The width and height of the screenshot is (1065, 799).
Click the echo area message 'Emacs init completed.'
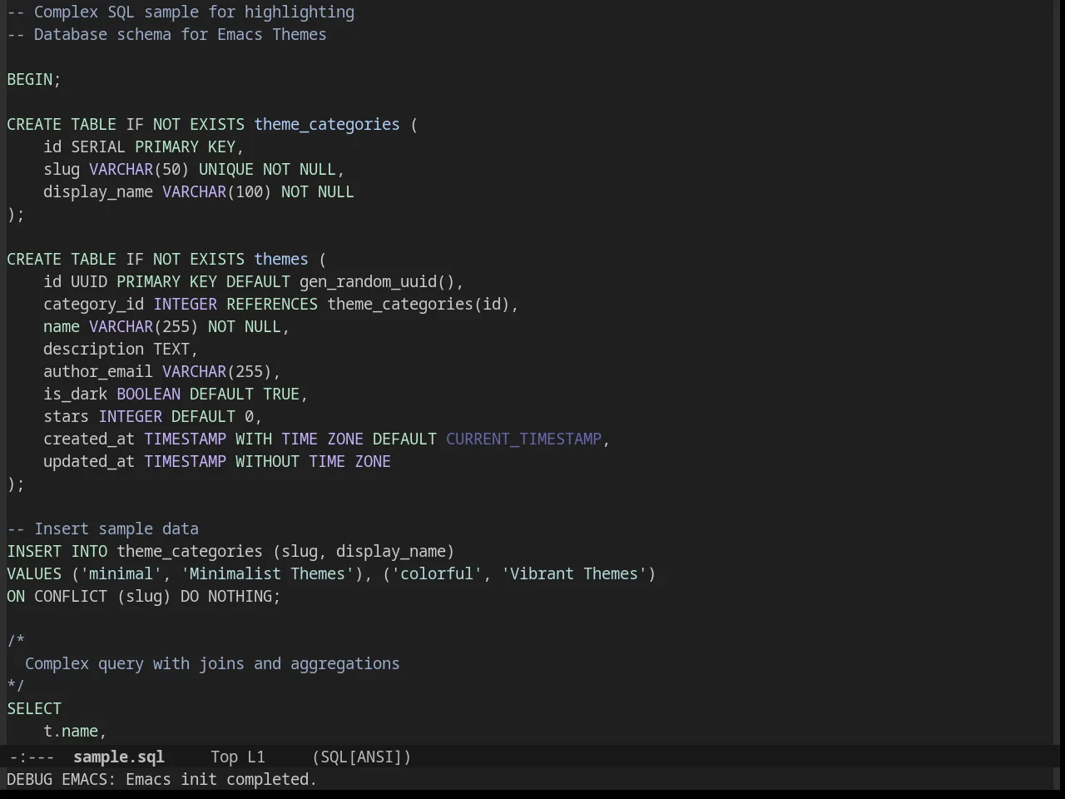(221, 779)
